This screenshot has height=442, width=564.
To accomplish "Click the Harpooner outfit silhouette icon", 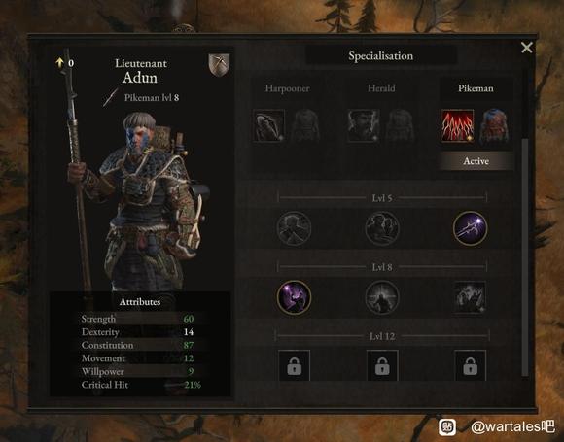I will pyautogui.click(x=305, y=125).
